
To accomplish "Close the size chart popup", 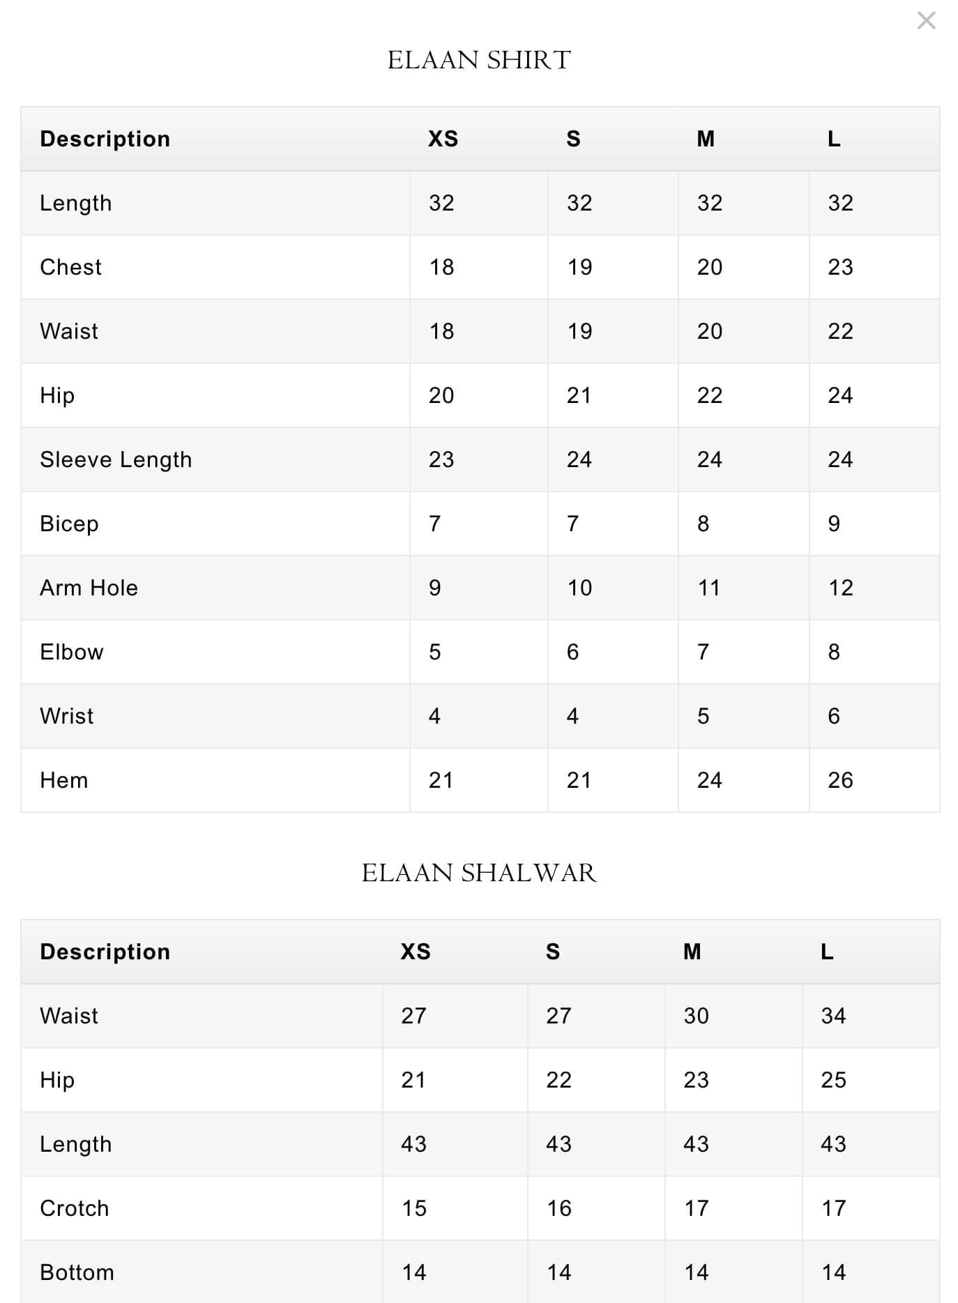I will pos(926,21).
